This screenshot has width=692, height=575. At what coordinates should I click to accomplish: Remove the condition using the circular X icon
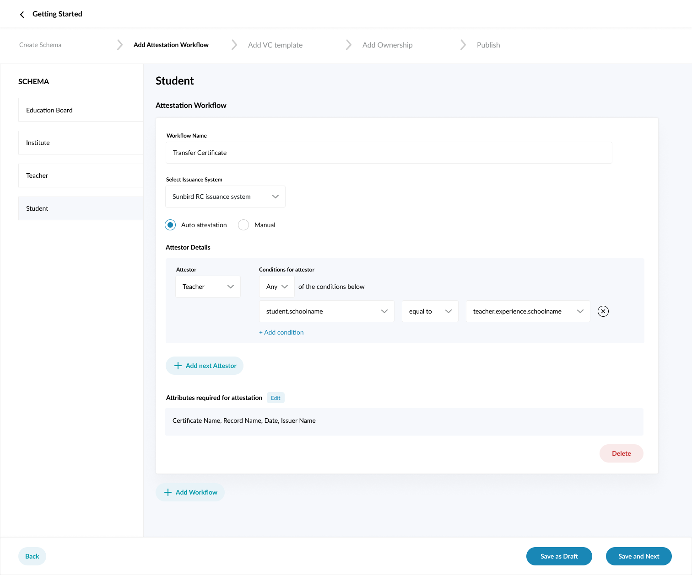pyautogui.click(x=603, y=311)
